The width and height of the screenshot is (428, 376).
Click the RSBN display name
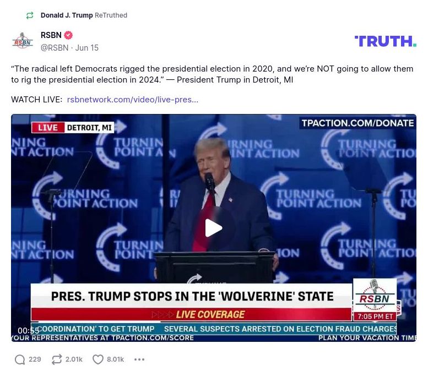[x=51, y=35]
